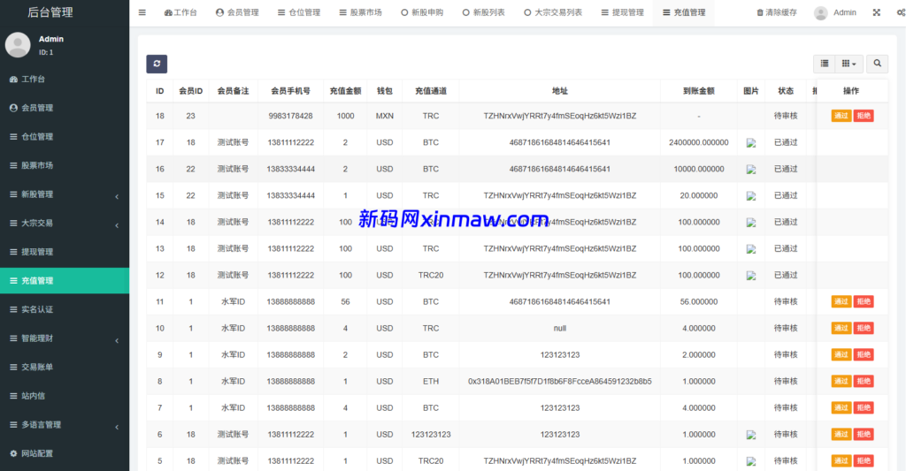This screenshot has height=471, width=906.
Task: Approve recharge ID 7 with 通过
Action: [x=841, y=408]
